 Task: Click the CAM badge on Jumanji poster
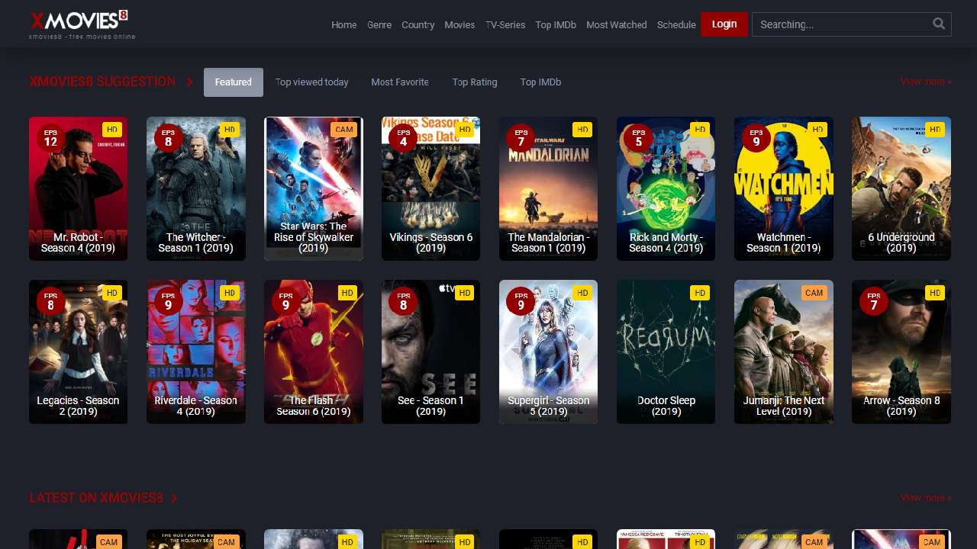pyautogui.click(x=814, y=293)
